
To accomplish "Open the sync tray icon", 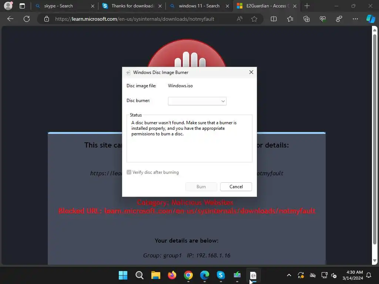I will point(301,275).
